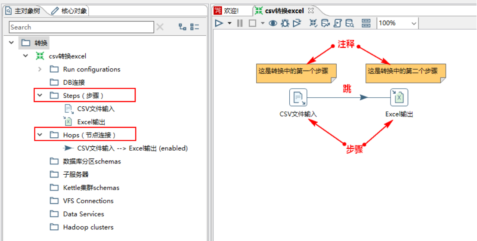Debug the transformation with the bug icon
Viewport: 477px width, 241px height.
click(x=285, y=23)
